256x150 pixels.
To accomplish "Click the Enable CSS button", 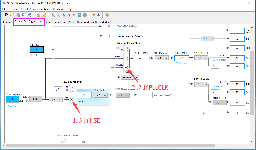I will 130,77.
